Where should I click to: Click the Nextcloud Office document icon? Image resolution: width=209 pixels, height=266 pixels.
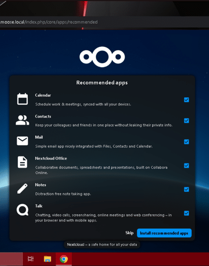coord(22,162)
